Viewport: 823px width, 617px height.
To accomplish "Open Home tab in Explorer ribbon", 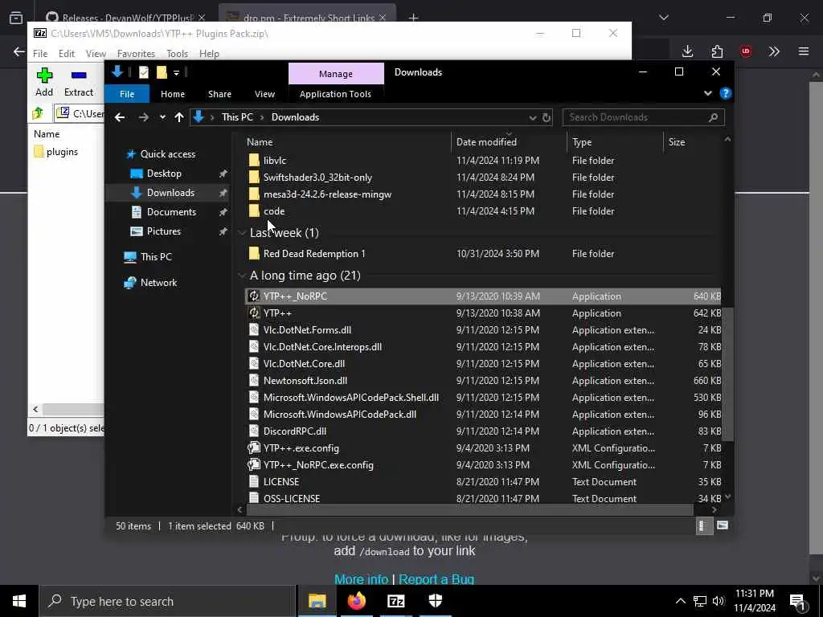I will (173, 94).
